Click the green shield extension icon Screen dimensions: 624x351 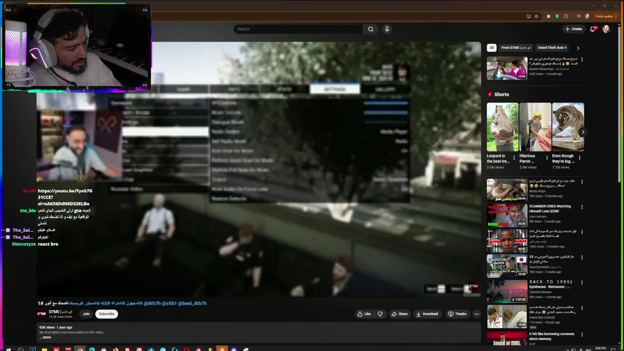pyautogui.click(x=557, y=16)
